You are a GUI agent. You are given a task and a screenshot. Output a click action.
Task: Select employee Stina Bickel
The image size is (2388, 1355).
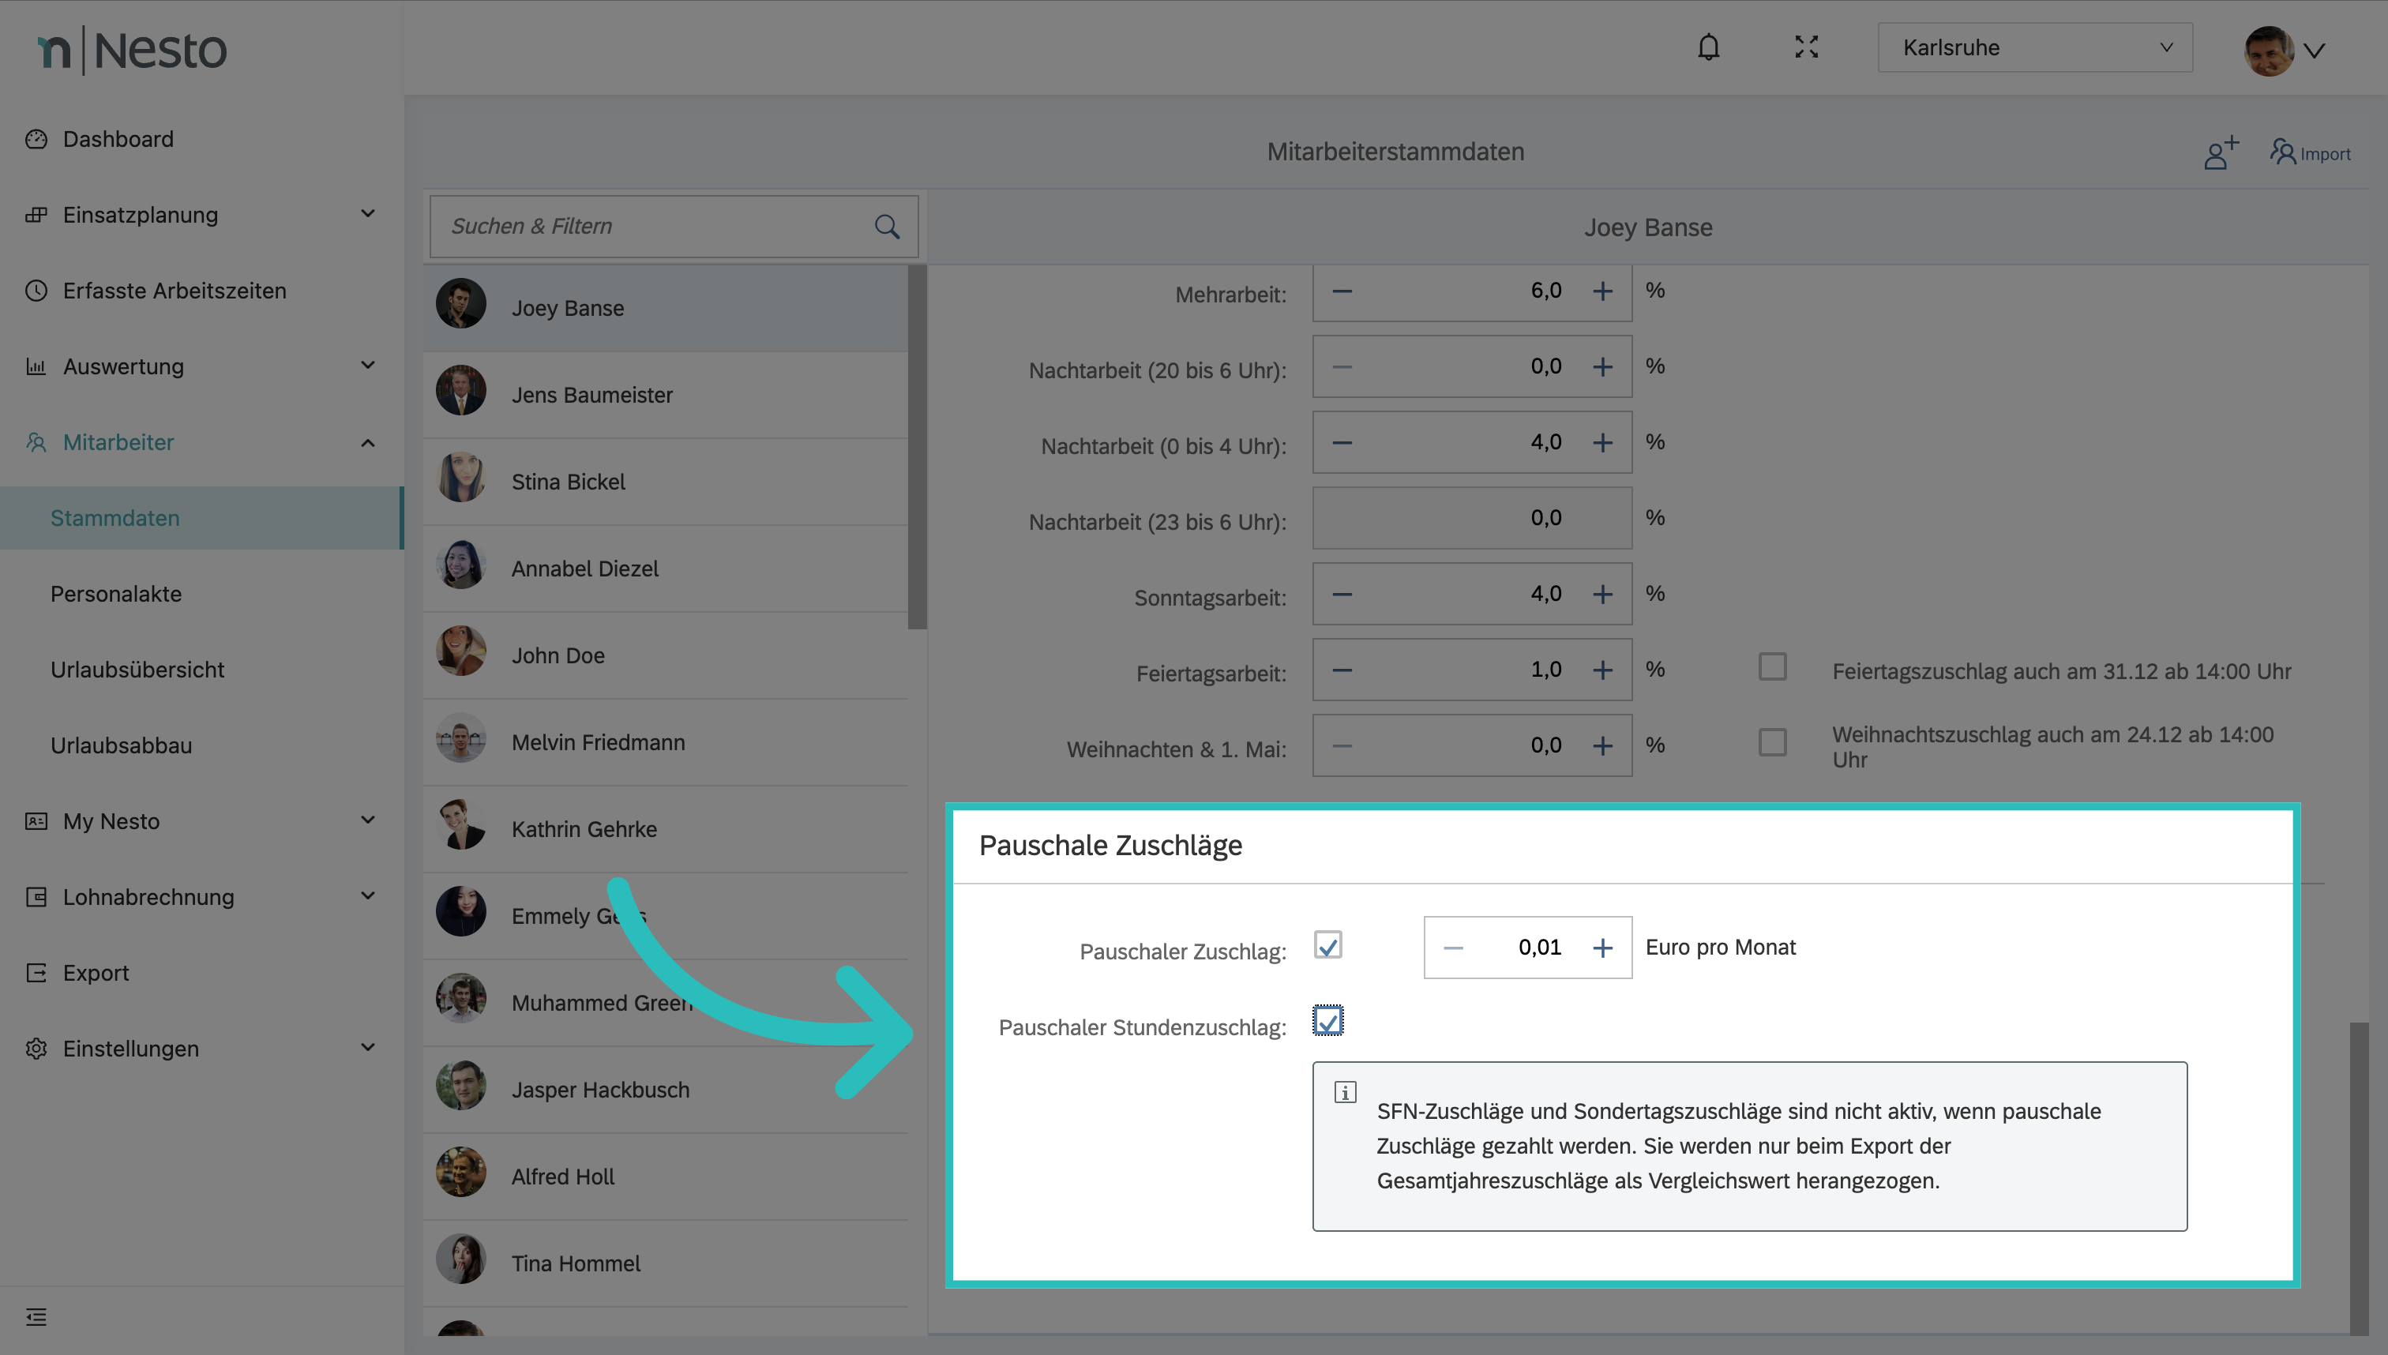tap(568, 482)
